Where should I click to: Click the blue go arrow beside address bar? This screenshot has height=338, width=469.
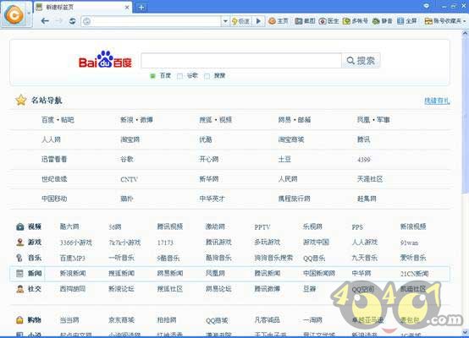[258, 21]
